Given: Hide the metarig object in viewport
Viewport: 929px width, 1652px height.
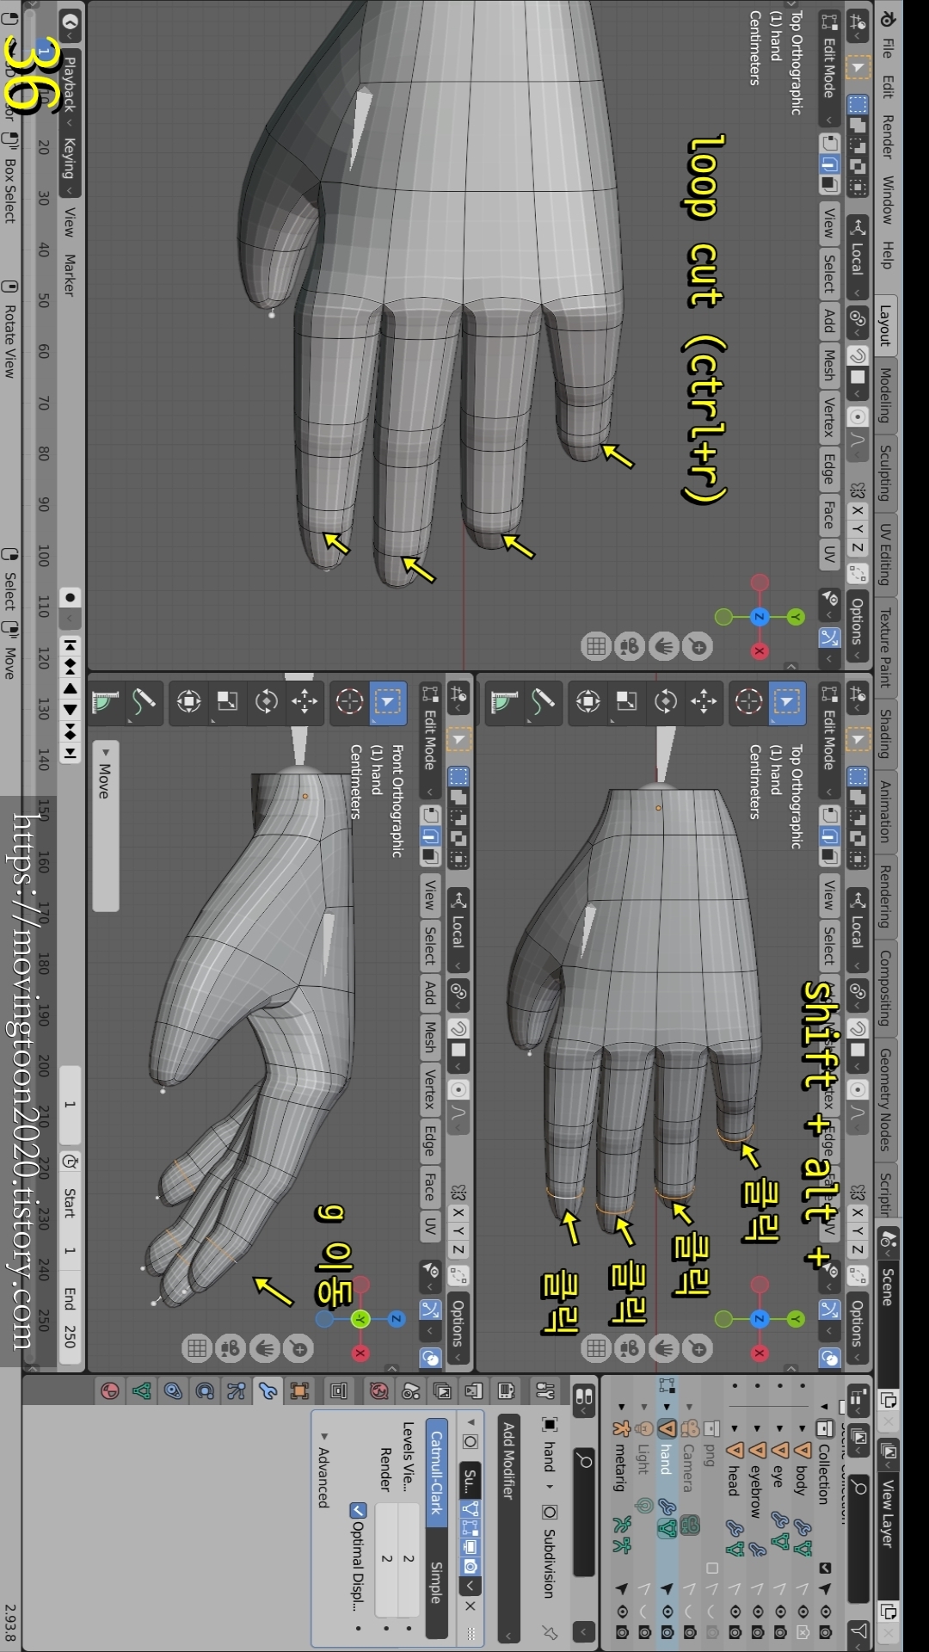Looking at the screenshot, I should click(x=622, y=1611).
